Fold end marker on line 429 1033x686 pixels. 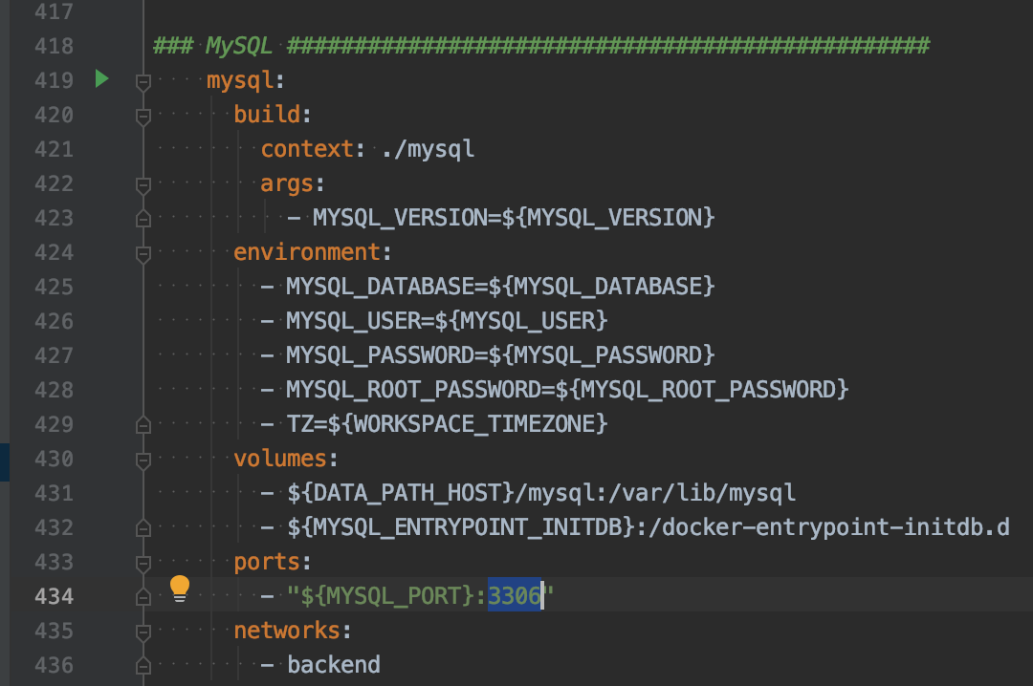143,425
